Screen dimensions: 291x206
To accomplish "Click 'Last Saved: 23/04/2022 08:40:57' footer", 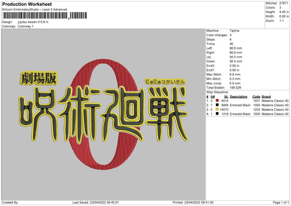I will [x=96, y=202].
